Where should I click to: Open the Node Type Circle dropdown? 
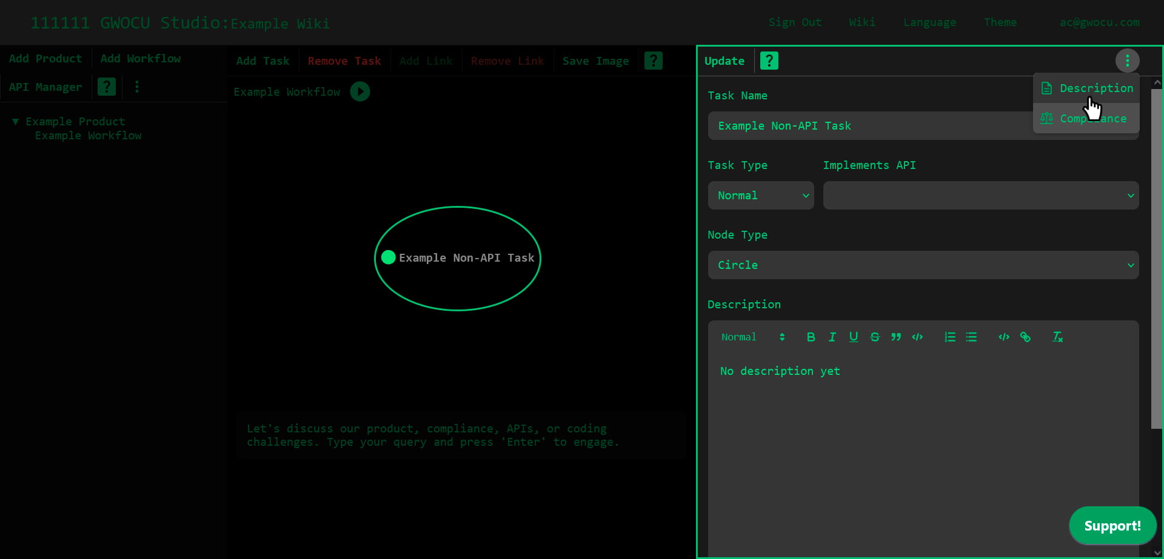click(x=923, y=265)
